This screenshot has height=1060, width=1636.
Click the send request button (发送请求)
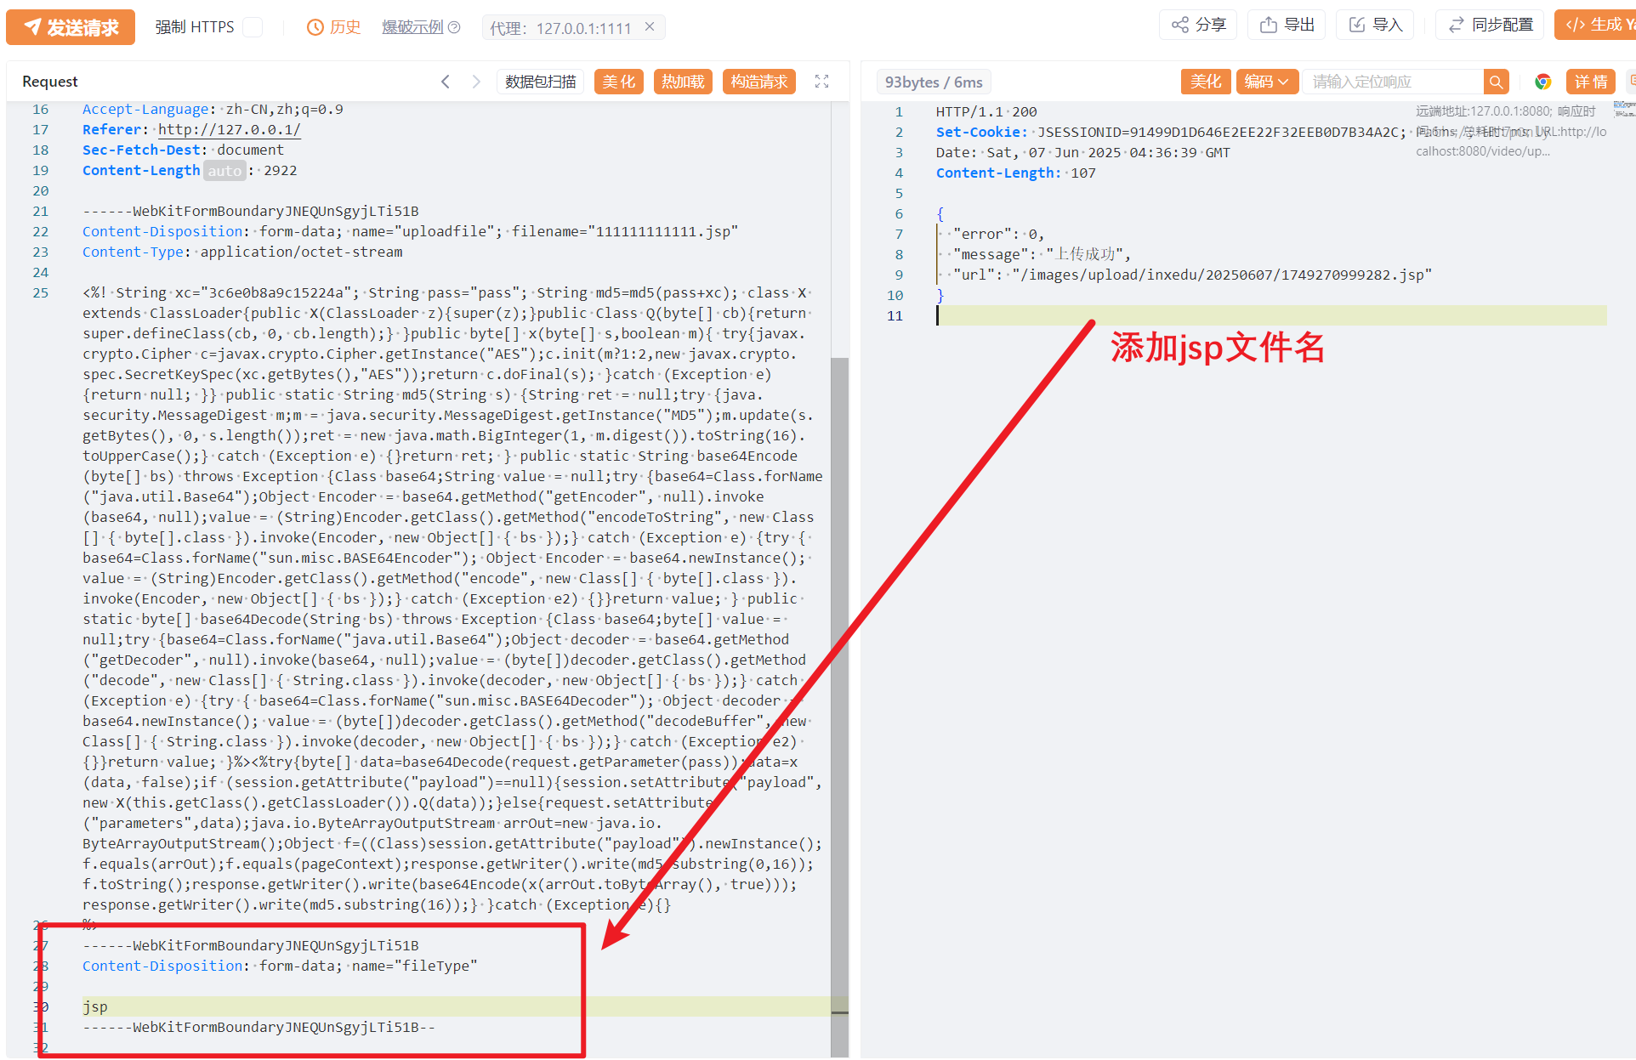[71, 27]
